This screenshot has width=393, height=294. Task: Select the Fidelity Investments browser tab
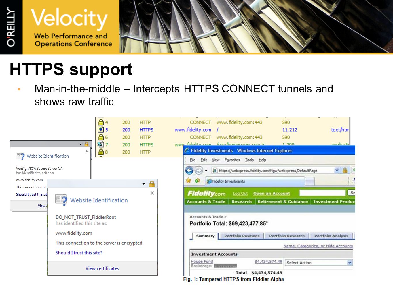(x=255, y=181)
